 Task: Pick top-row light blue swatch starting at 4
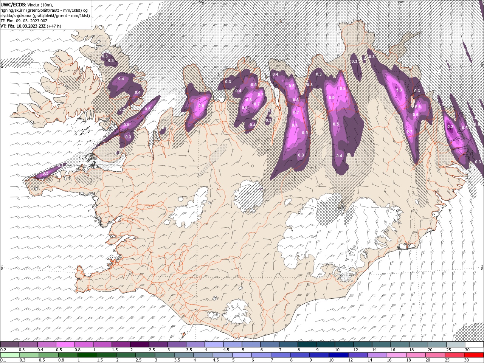coord(214,344)
